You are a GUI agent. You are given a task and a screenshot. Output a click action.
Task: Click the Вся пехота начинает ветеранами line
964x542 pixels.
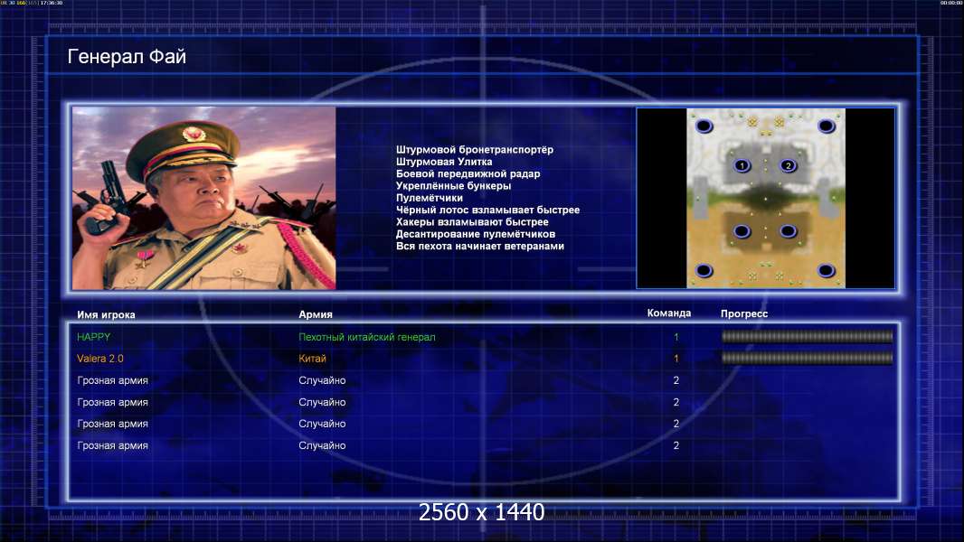point(480,246)
